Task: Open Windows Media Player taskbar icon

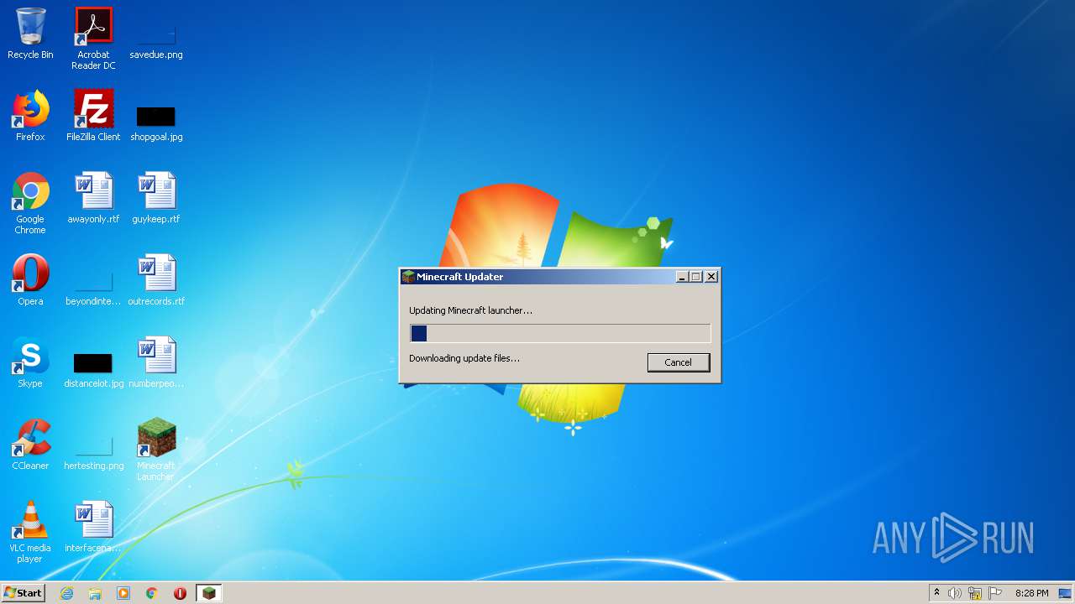Action: pyautogui.click(x=123, y=593)
